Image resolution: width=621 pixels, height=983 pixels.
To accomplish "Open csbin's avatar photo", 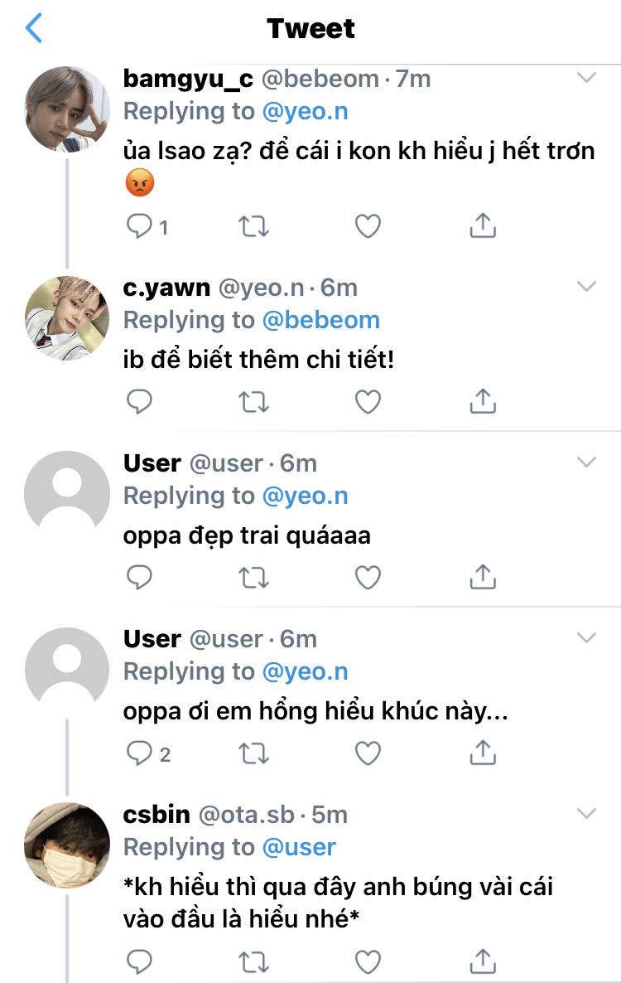I will click(66, 845).
